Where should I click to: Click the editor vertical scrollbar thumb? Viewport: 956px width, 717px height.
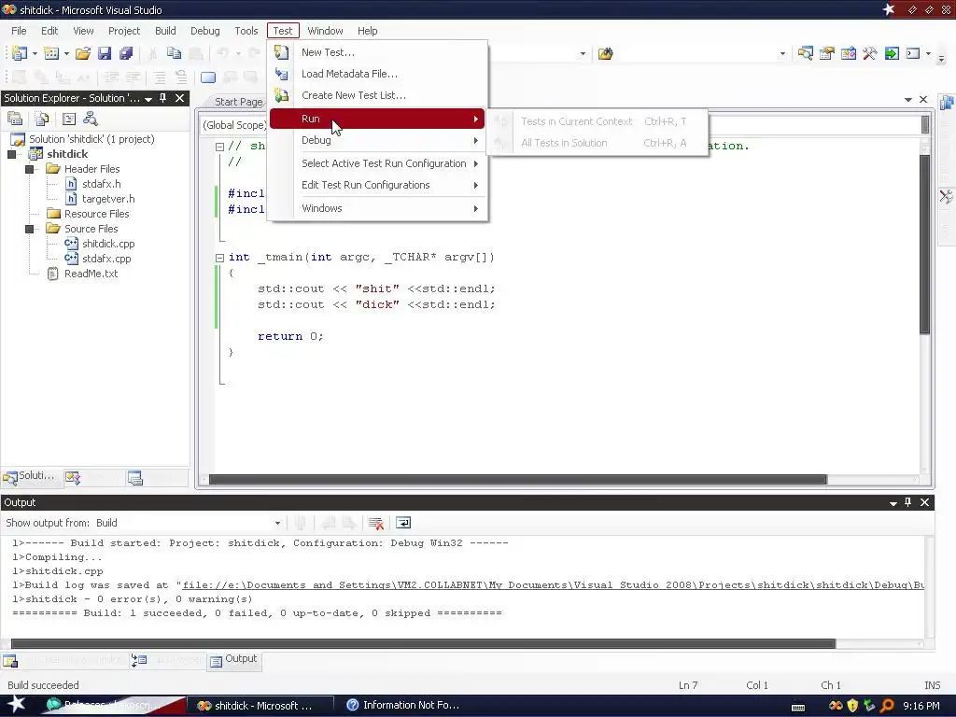pyautogui.click(x=924, y=244)
